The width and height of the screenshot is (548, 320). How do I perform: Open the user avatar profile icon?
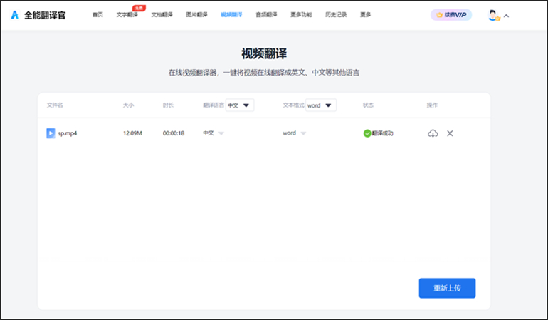point(493,15)
